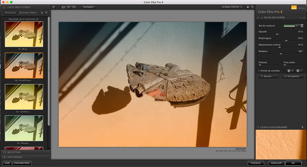Add a positive control point
Screen dimensions: 307x167
click(290, 71)
